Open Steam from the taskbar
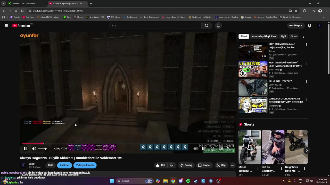 [196, 181]
